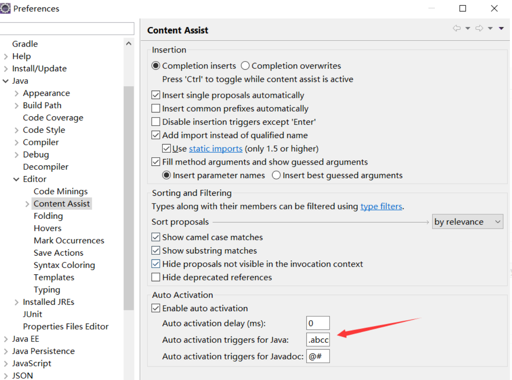Collapse the Java tree node
Image resolution: width=512 pixels, height=380 pixels.
(x=6, y=81)
